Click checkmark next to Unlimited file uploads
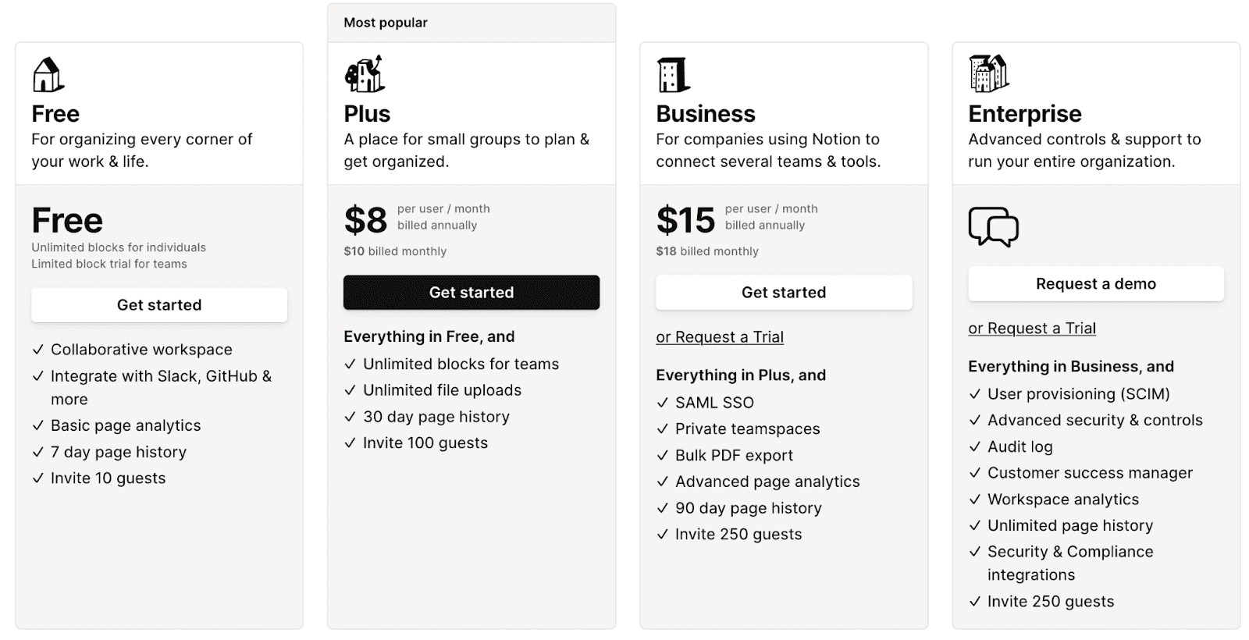Image resolution: width=1249 pixels, height=640 pixels. pos(350,390)
